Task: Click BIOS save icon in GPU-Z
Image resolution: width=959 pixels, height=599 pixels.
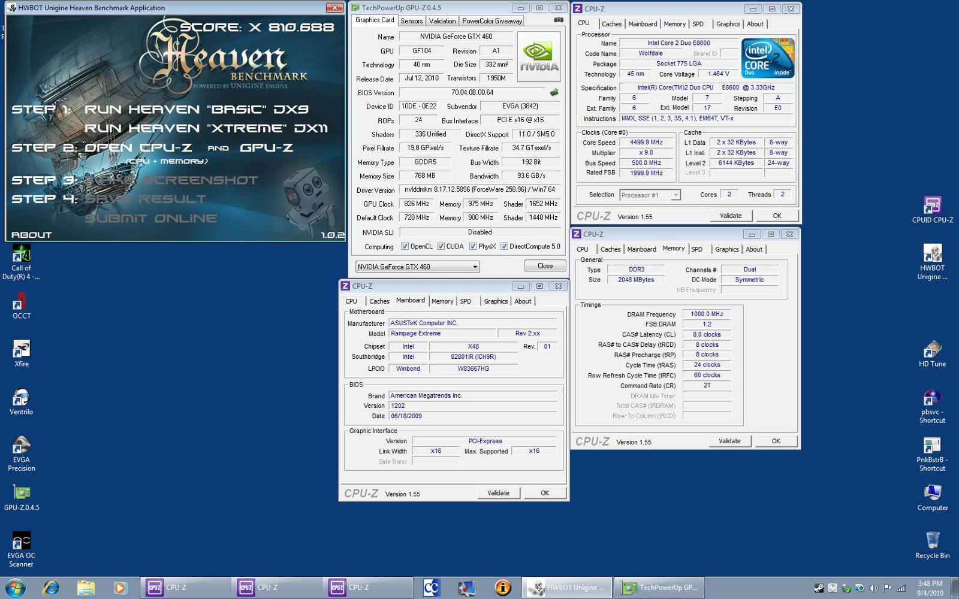Action: 554,92
